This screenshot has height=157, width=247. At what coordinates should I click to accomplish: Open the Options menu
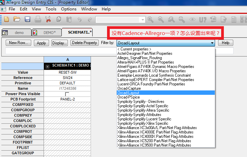pos(69,9)
